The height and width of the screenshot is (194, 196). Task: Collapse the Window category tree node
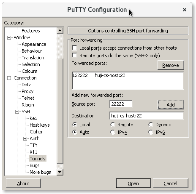(9, 37)
